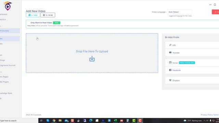The height and width of the screenshot is (123, 219).
Task: Click the teal counter badge under Add New Video
Action: [33, 15]
